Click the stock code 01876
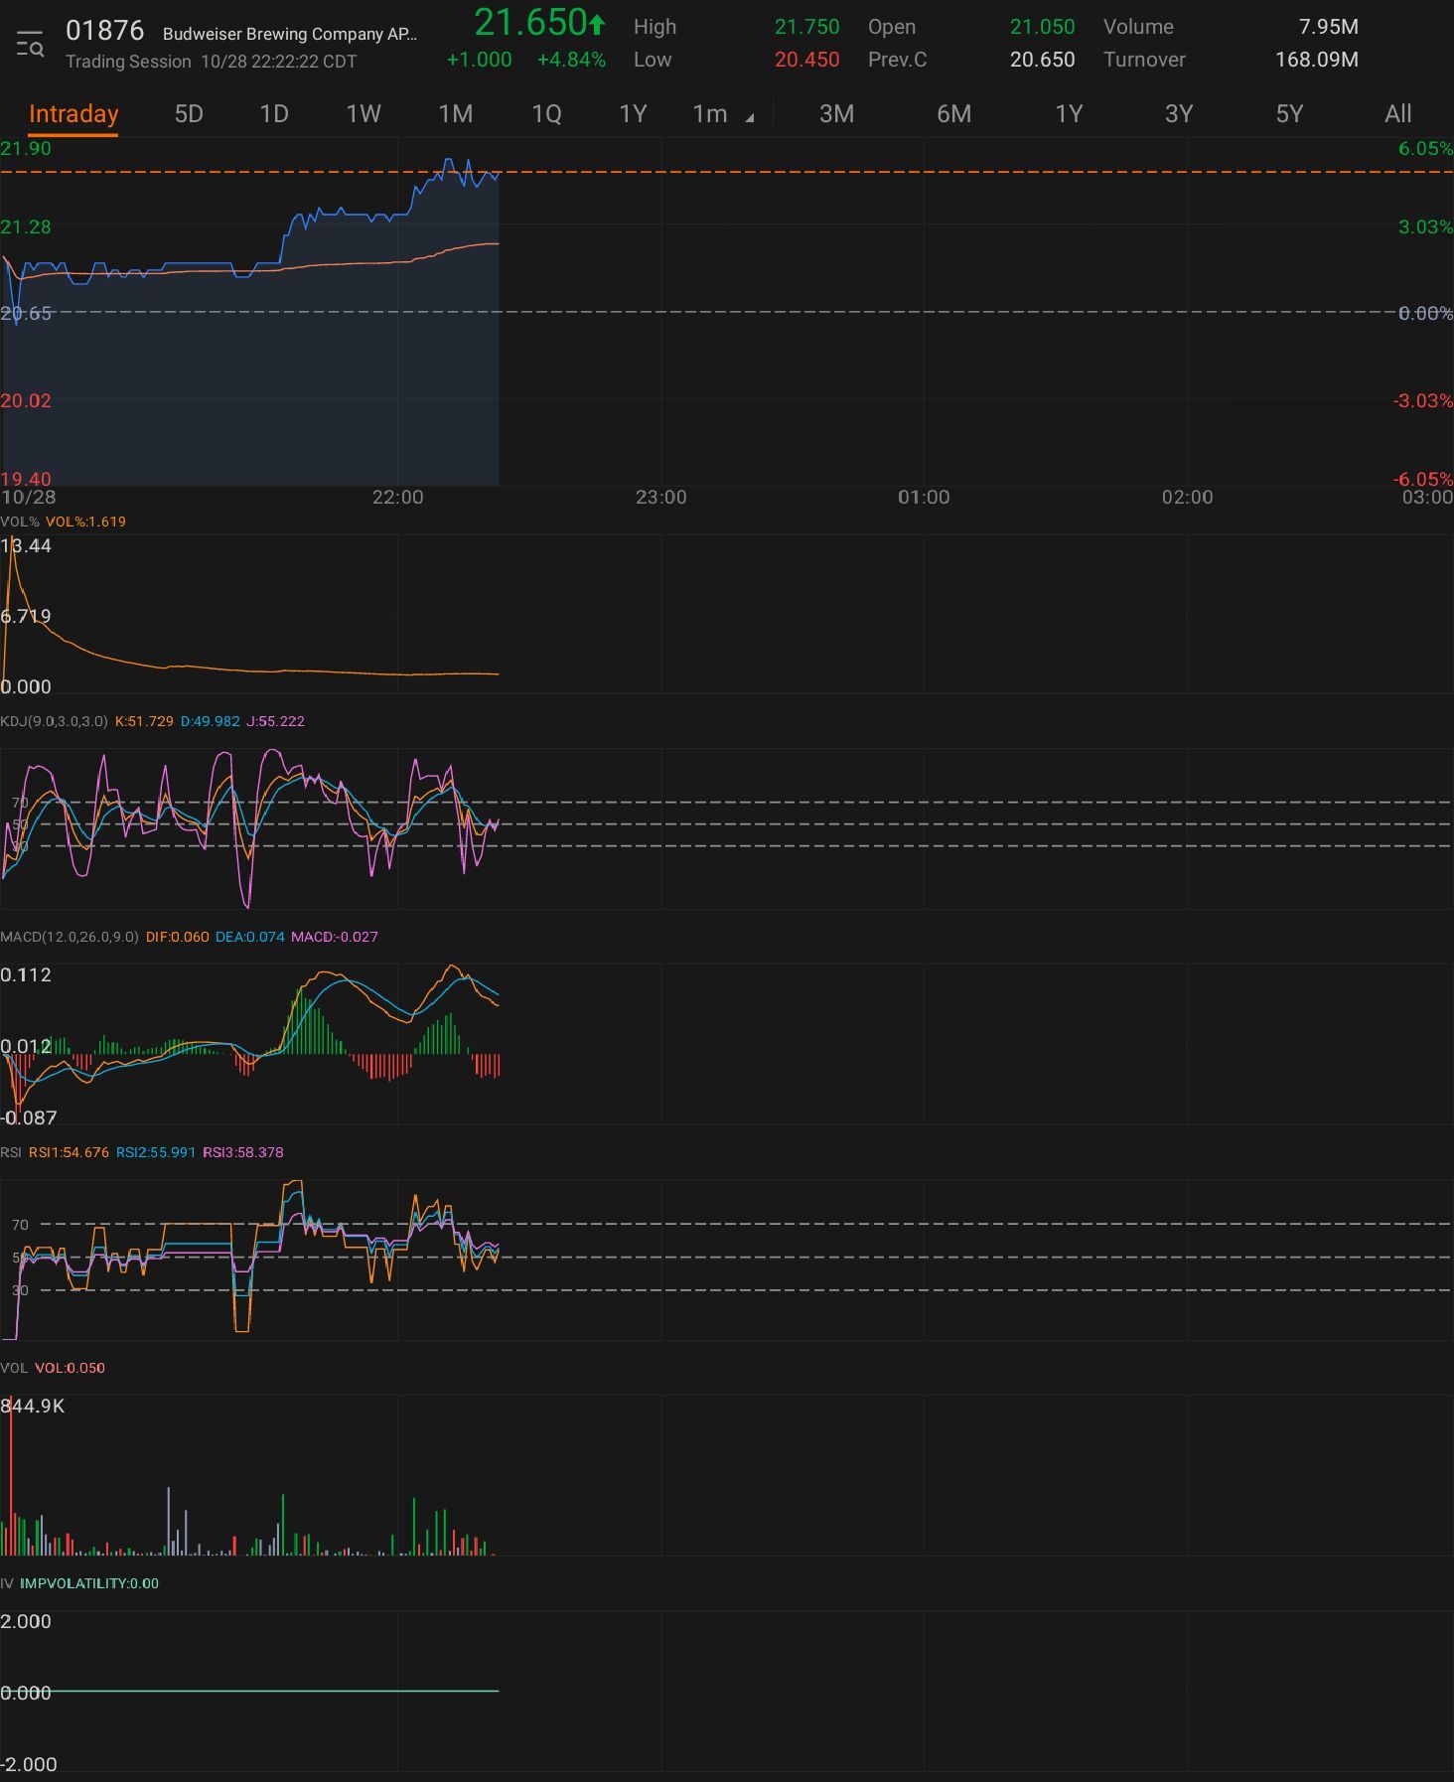The image size is (1454, 1782). click(104, 31)
